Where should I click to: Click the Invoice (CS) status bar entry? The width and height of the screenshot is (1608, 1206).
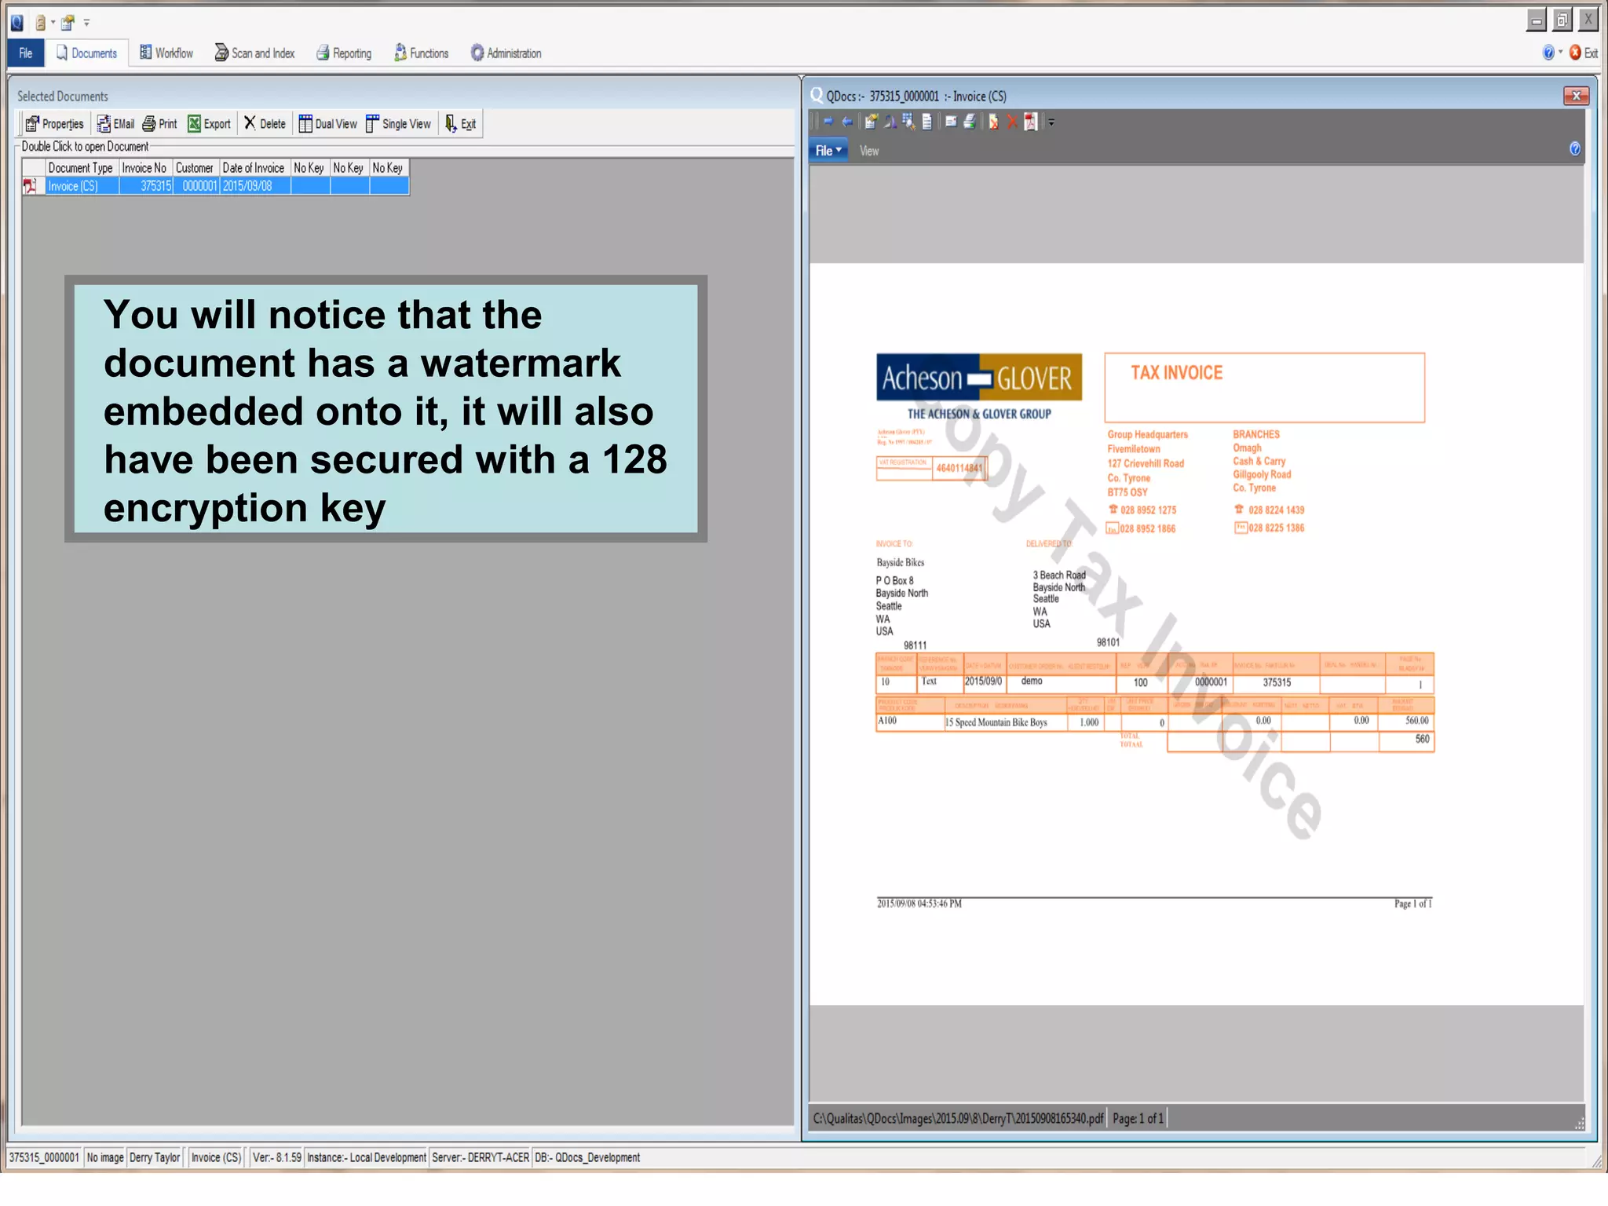(x=216, y=1157)
